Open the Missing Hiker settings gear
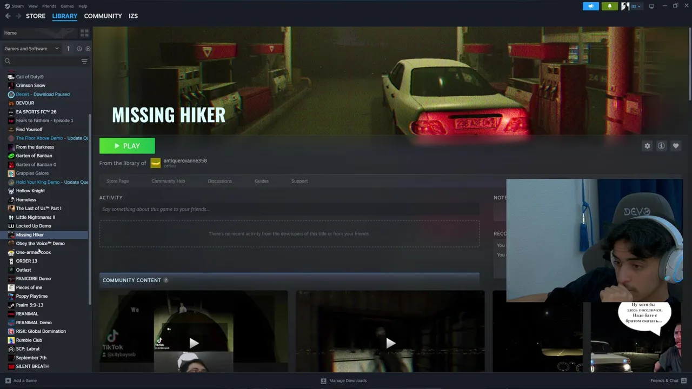Viewport: 692px width, 389px height. pyautogui.click(x=647, y=146)
